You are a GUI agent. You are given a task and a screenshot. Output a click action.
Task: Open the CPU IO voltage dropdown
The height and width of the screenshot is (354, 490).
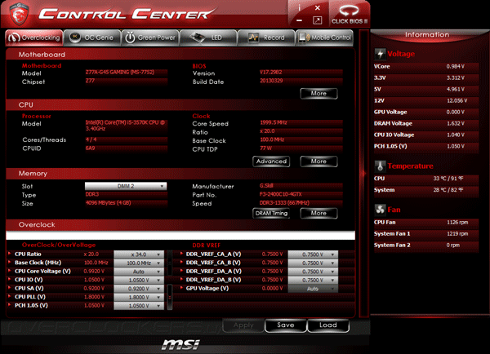139,281
